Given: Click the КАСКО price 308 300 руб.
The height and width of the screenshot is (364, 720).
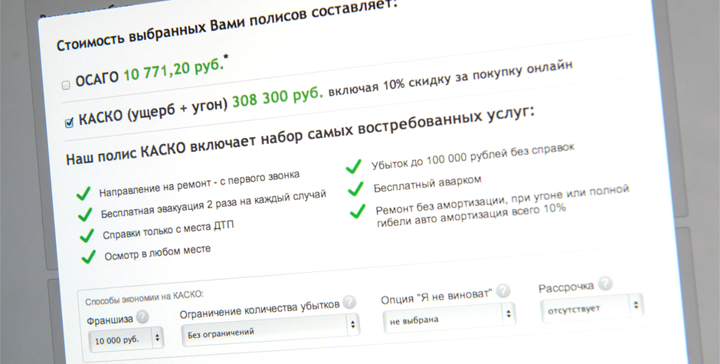Looking at the screenshot, I should click(x=278, y=99).
